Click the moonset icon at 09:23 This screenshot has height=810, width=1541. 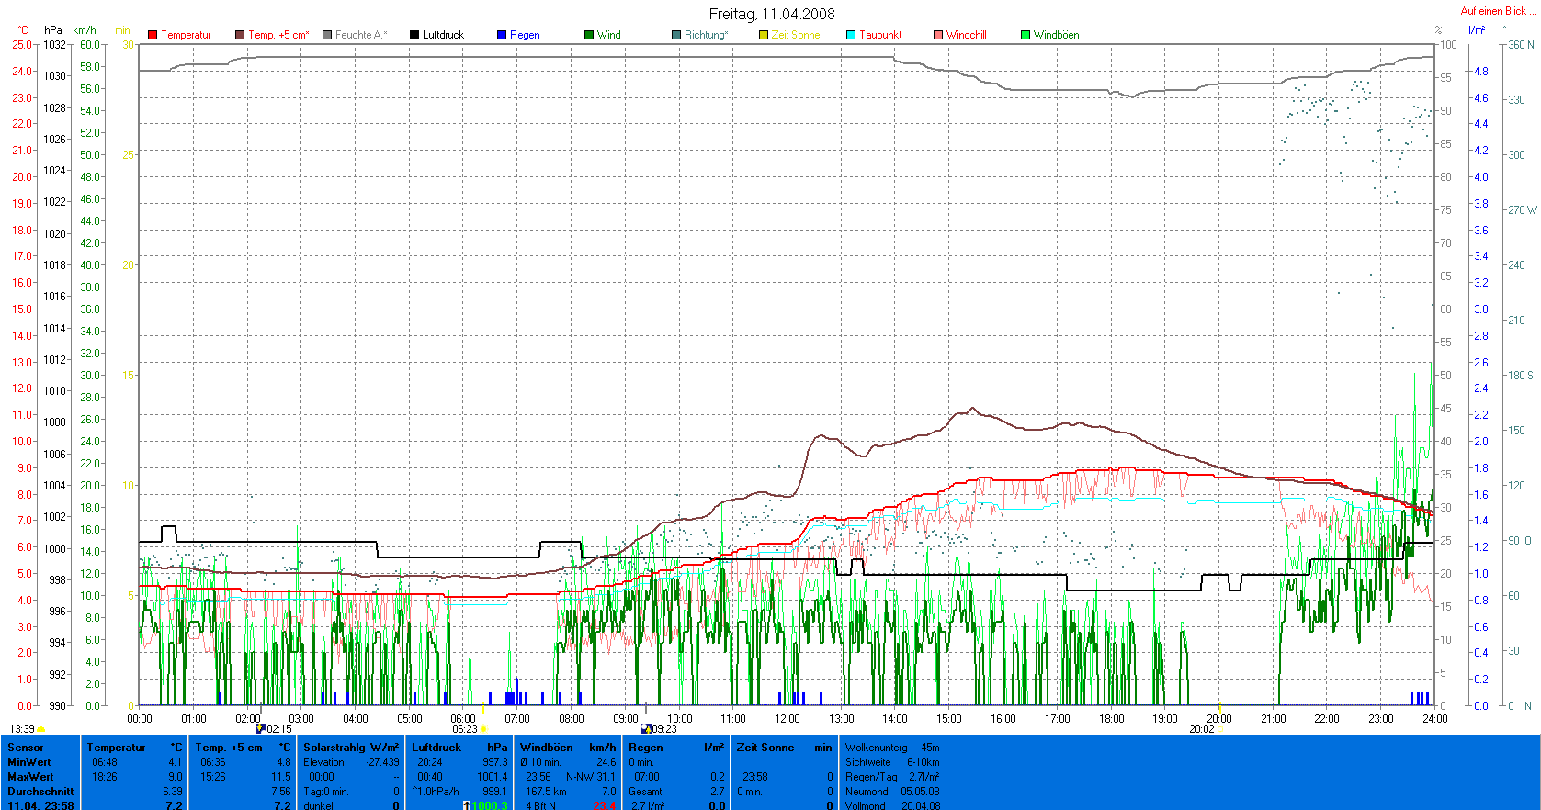[x=646, y=728]
